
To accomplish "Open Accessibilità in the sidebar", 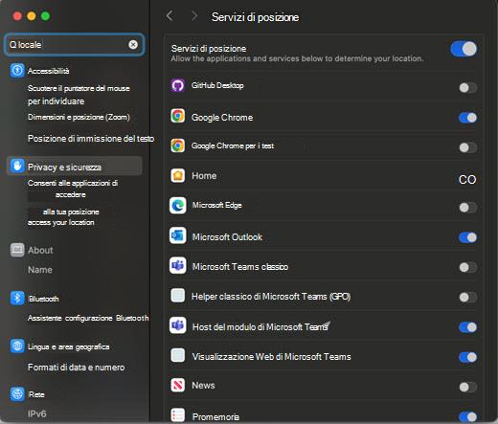I will (48, 71).
